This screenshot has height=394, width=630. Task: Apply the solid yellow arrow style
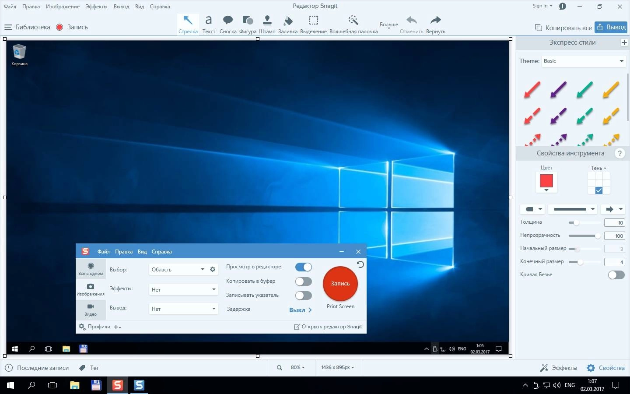[611, 89]
